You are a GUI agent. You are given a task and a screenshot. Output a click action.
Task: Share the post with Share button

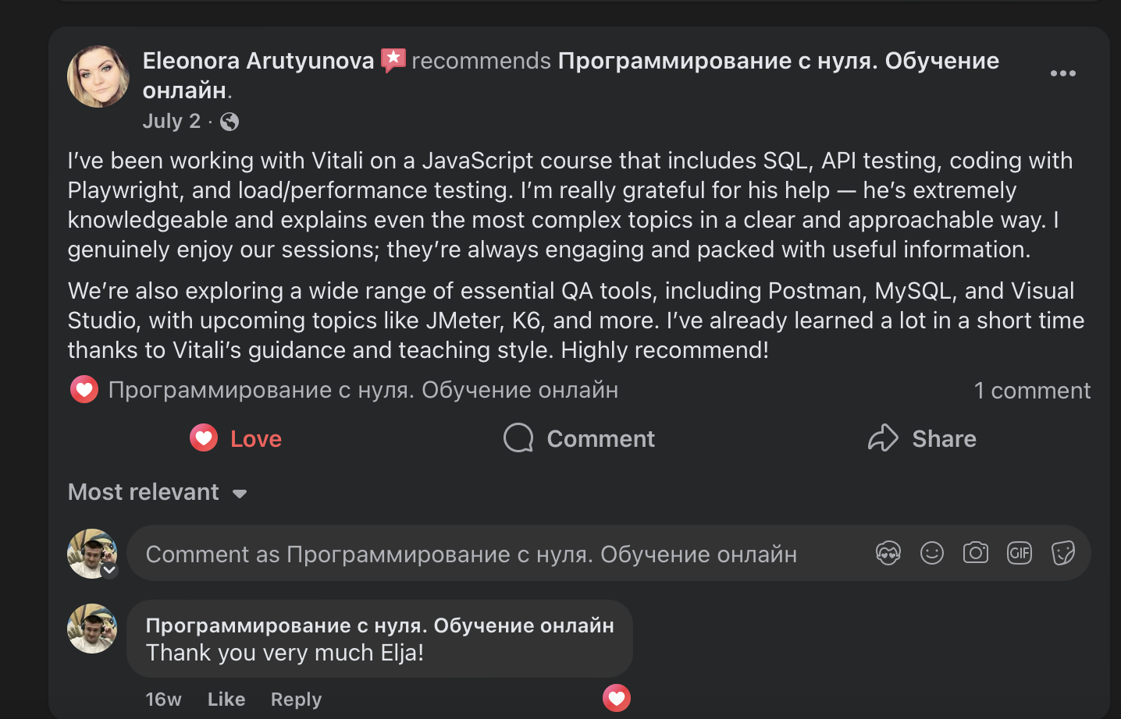[x=922, y=438]
